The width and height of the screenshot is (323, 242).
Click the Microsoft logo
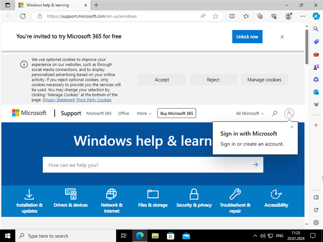(x=29, y=113)
